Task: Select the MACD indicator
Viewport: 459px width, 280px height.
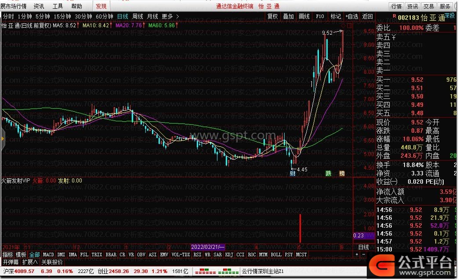Action: point(48,255)
